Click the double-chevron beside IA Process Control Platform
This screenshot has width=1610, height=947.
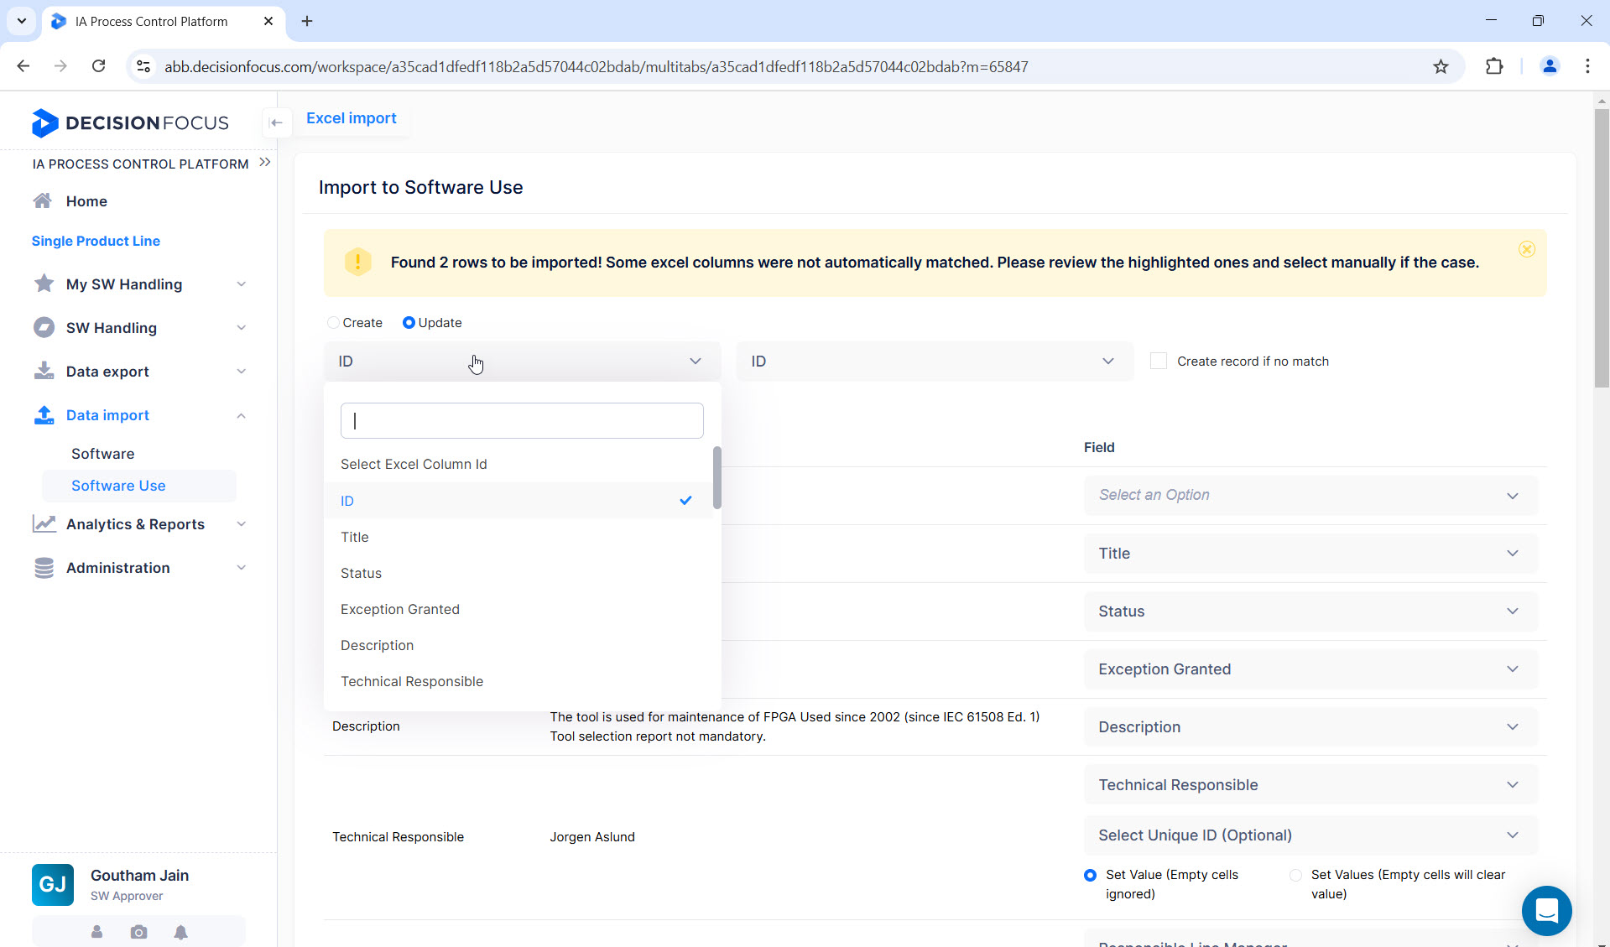click(265, 162)
